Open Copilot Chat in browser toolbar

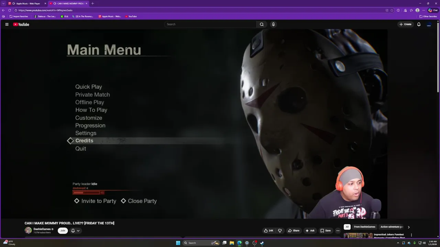click(x=433, y=10)
